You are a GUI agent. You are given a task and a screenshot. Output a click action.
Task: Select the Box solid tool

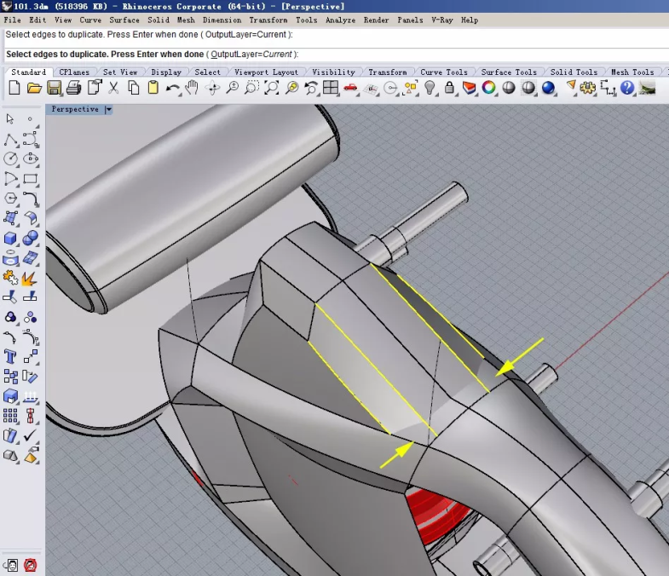pos(11,239)
